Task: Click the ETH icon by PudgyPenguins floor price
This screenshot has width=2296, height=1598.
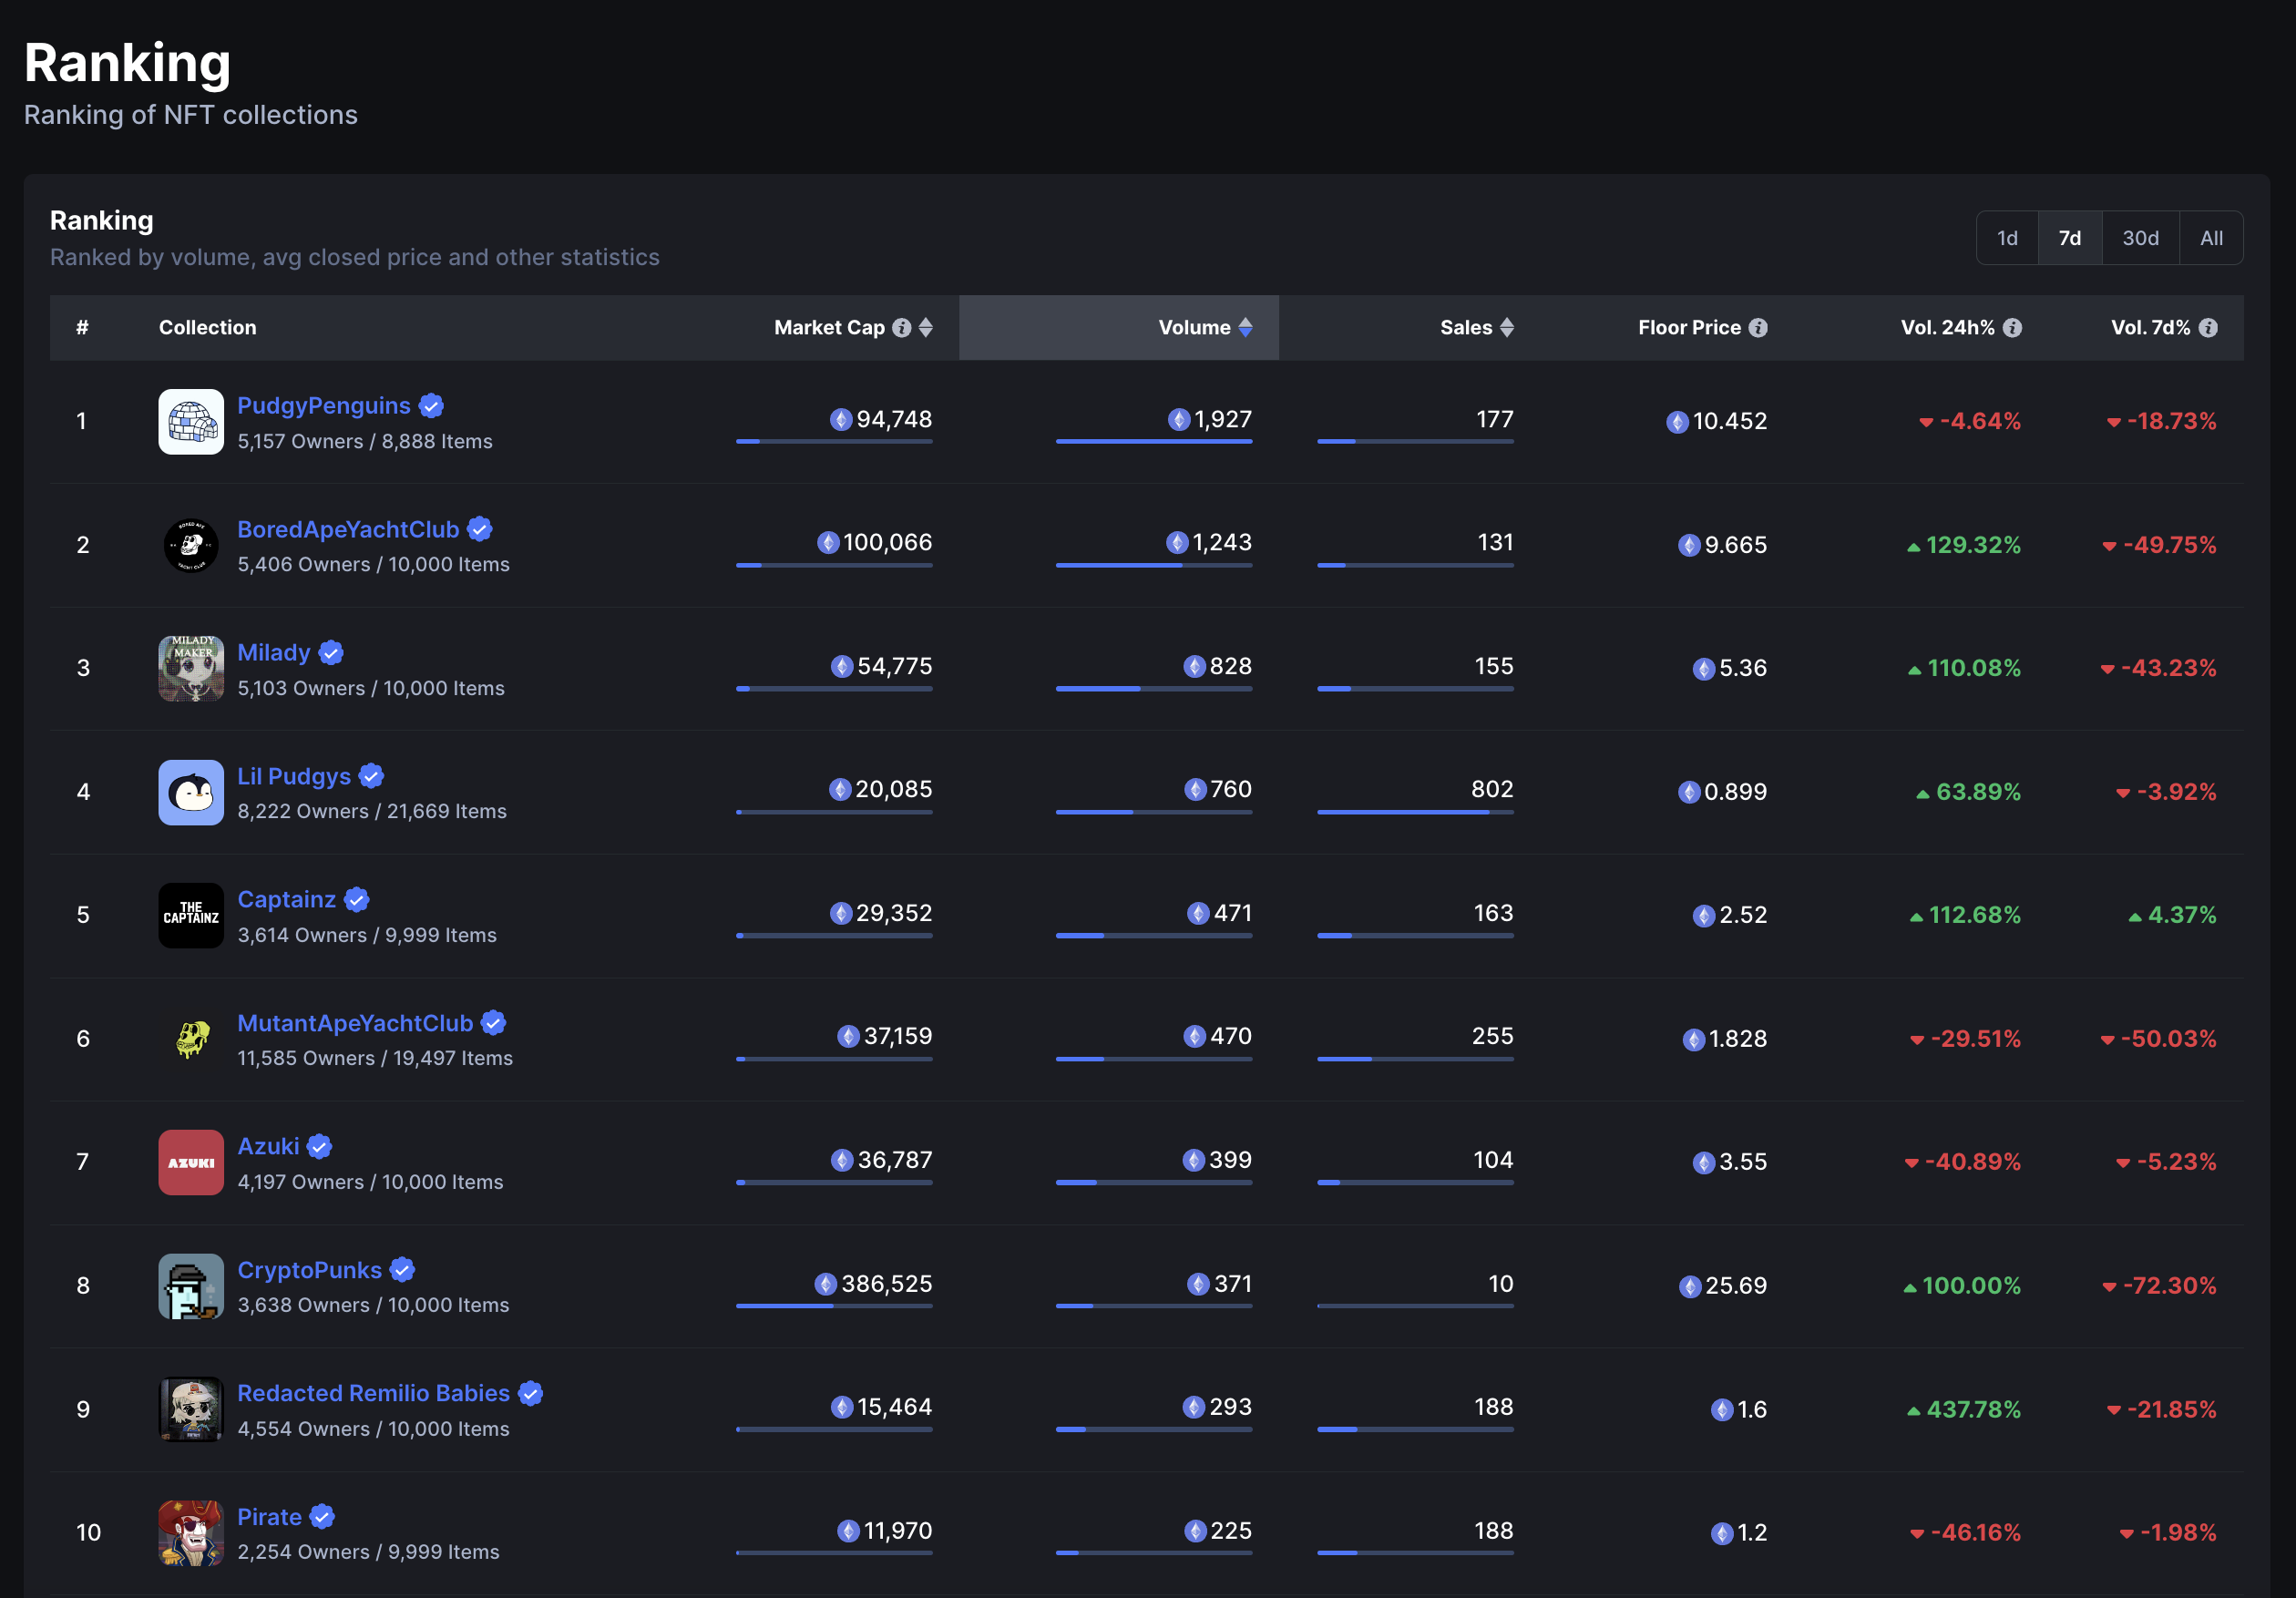Action: click(1677, 422)
